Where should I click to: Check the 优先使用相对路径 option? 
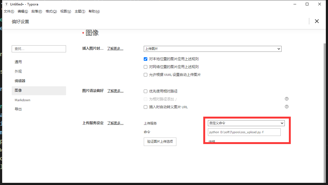pyautogui.click(x=145, y=91)
